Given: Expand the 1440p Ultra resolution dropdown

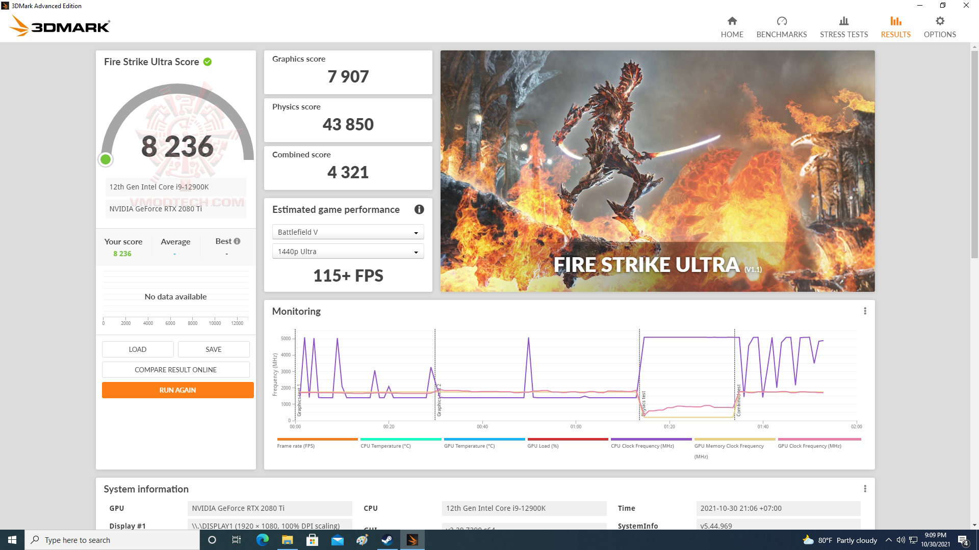Looking at the screenshot, I should (348, 252).
